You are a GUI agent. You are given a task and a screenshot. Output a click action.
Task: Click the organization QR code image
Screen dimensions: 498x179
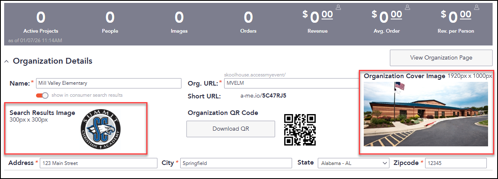coord(300,129)
